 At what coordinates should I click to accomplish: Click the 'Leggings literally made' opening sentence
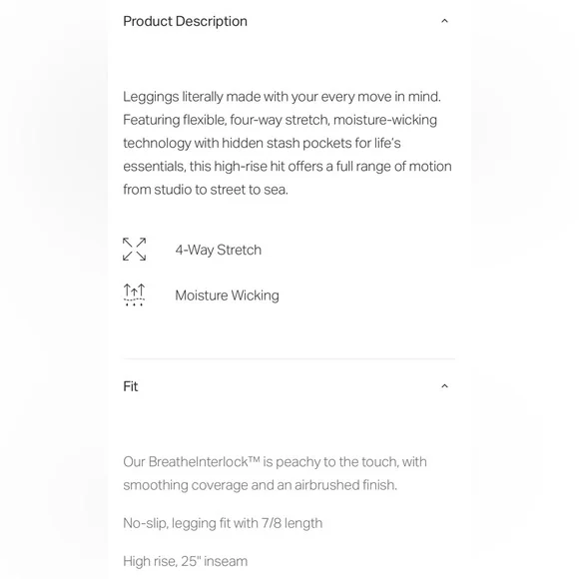click(x=282, y=97)
